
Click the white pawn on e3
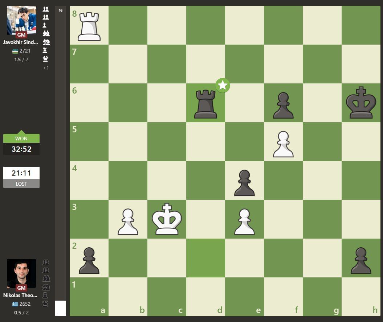tap(244, 222)
